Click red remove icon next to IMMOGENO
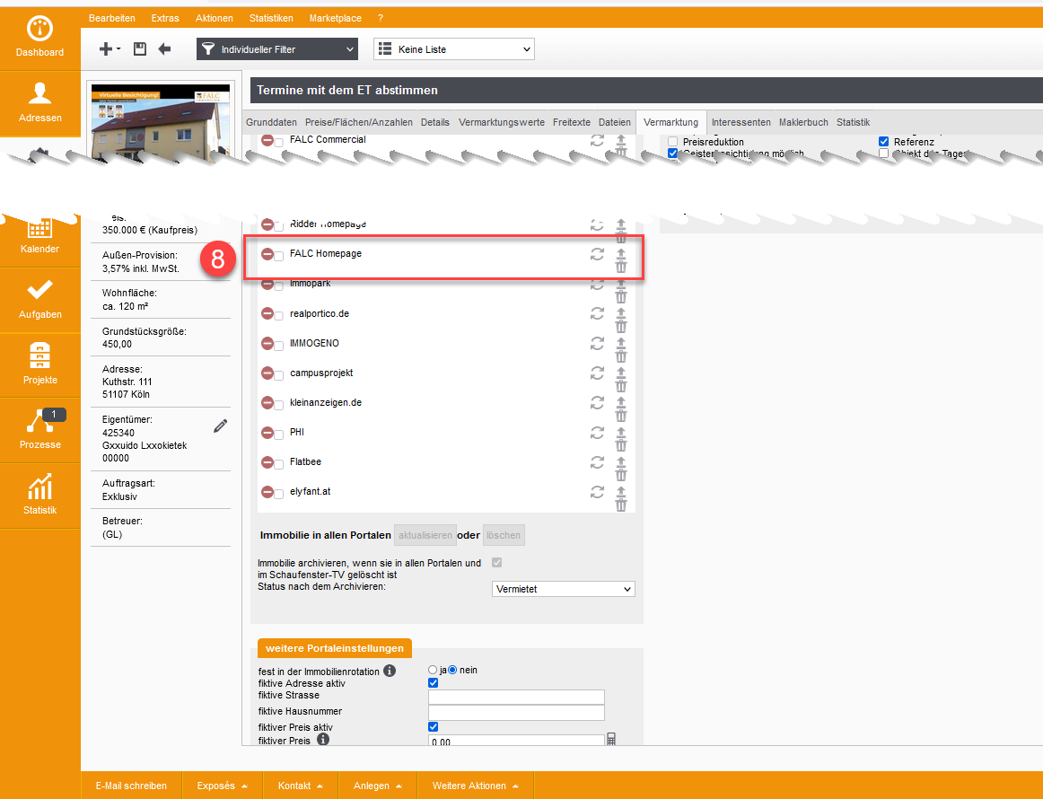The width and height of the screenshot is (1043, 799). [267, 344]
